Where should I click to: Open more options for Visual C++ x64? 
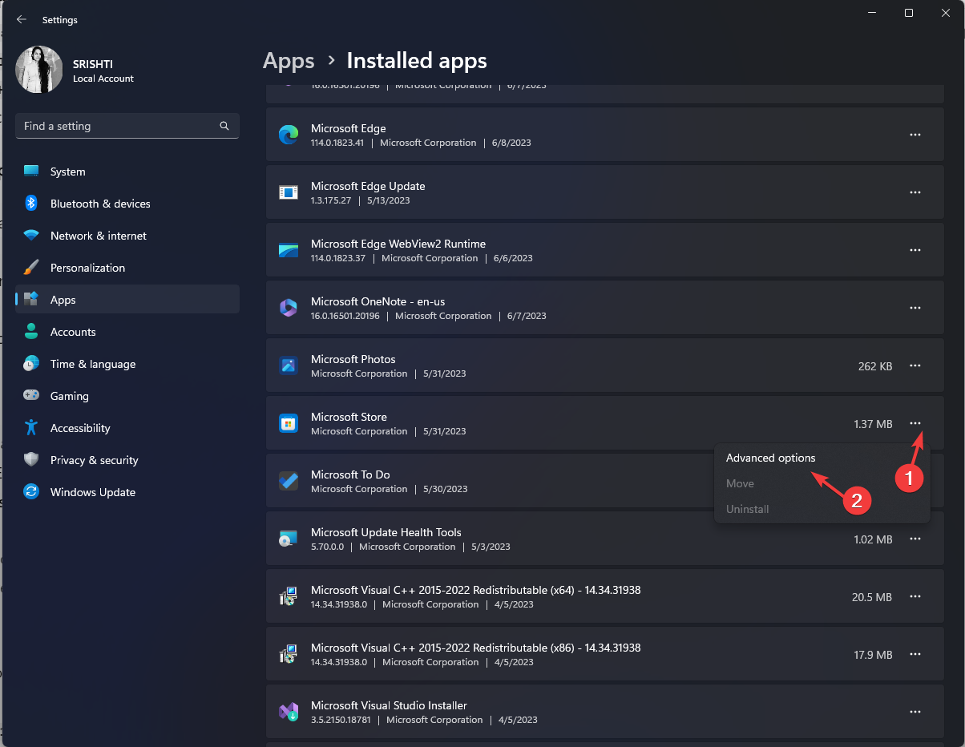coord(915,596)
